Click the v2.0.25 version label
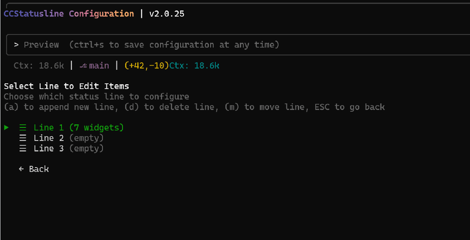470x240 pixels. click(167, 14)
